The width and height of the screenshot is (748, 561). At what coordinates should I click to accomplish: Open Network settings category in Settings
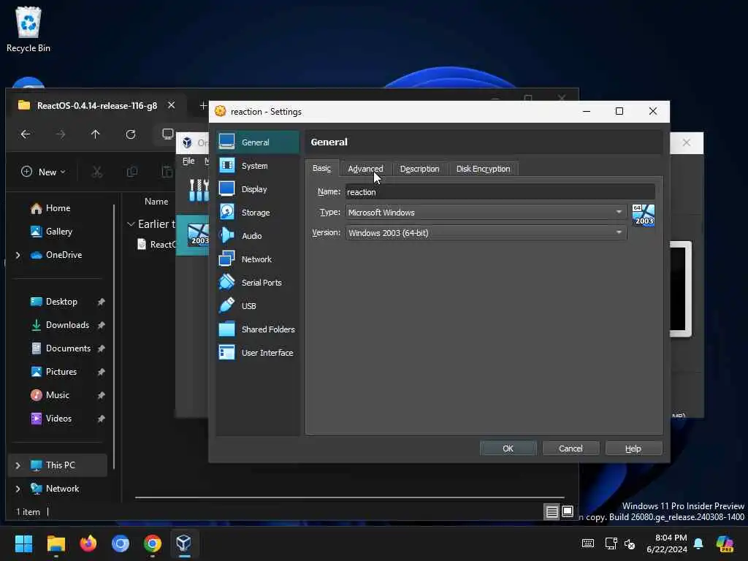click(258, 259)
